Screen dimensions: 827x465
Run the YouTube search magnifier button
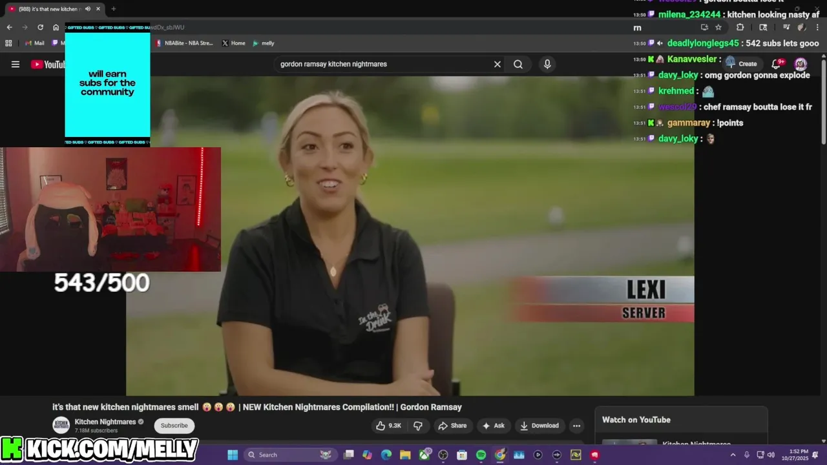tap(518, 64)
